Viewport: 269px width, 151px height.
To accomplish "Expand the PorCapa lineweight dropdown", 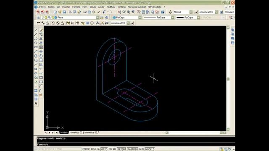I will pos(198,18).
